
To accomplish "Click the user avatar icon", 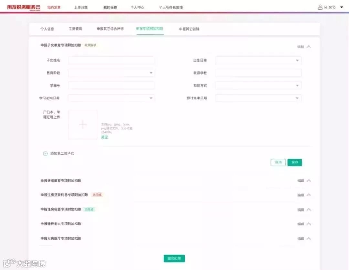I will point(320,7).
